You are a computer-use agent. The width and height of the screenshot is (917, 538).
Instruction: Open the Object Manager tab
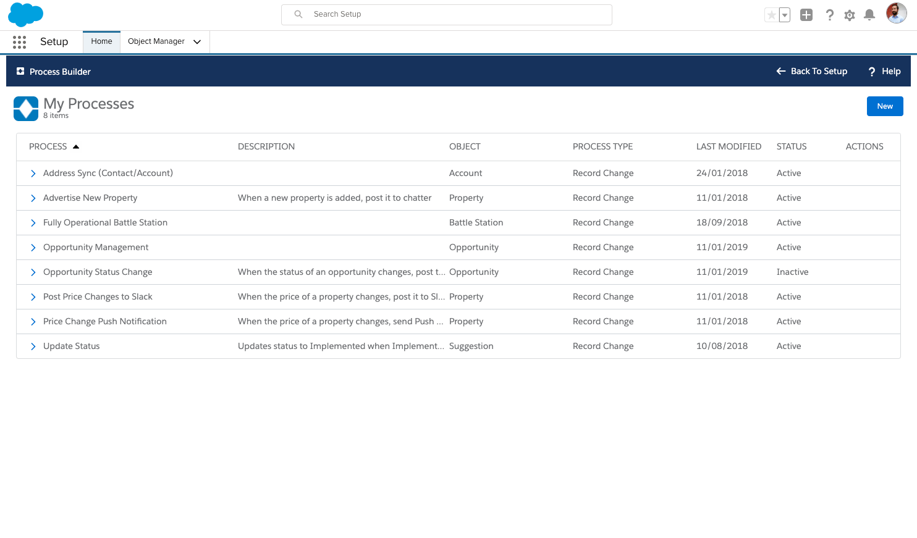(156, 41)
